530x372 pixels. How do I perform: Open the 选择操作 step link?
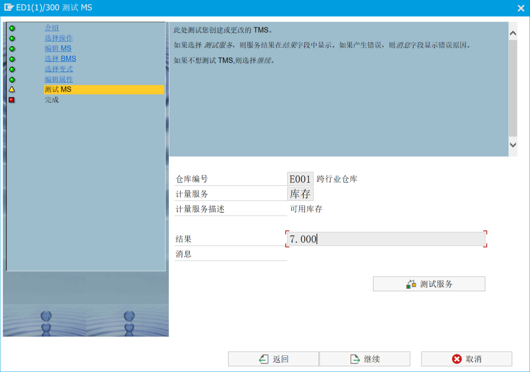(x=59, y=38)
